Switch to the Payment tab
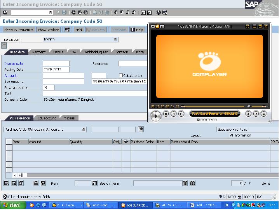Viewport: 279px width, 210px height. coord(39,52)
